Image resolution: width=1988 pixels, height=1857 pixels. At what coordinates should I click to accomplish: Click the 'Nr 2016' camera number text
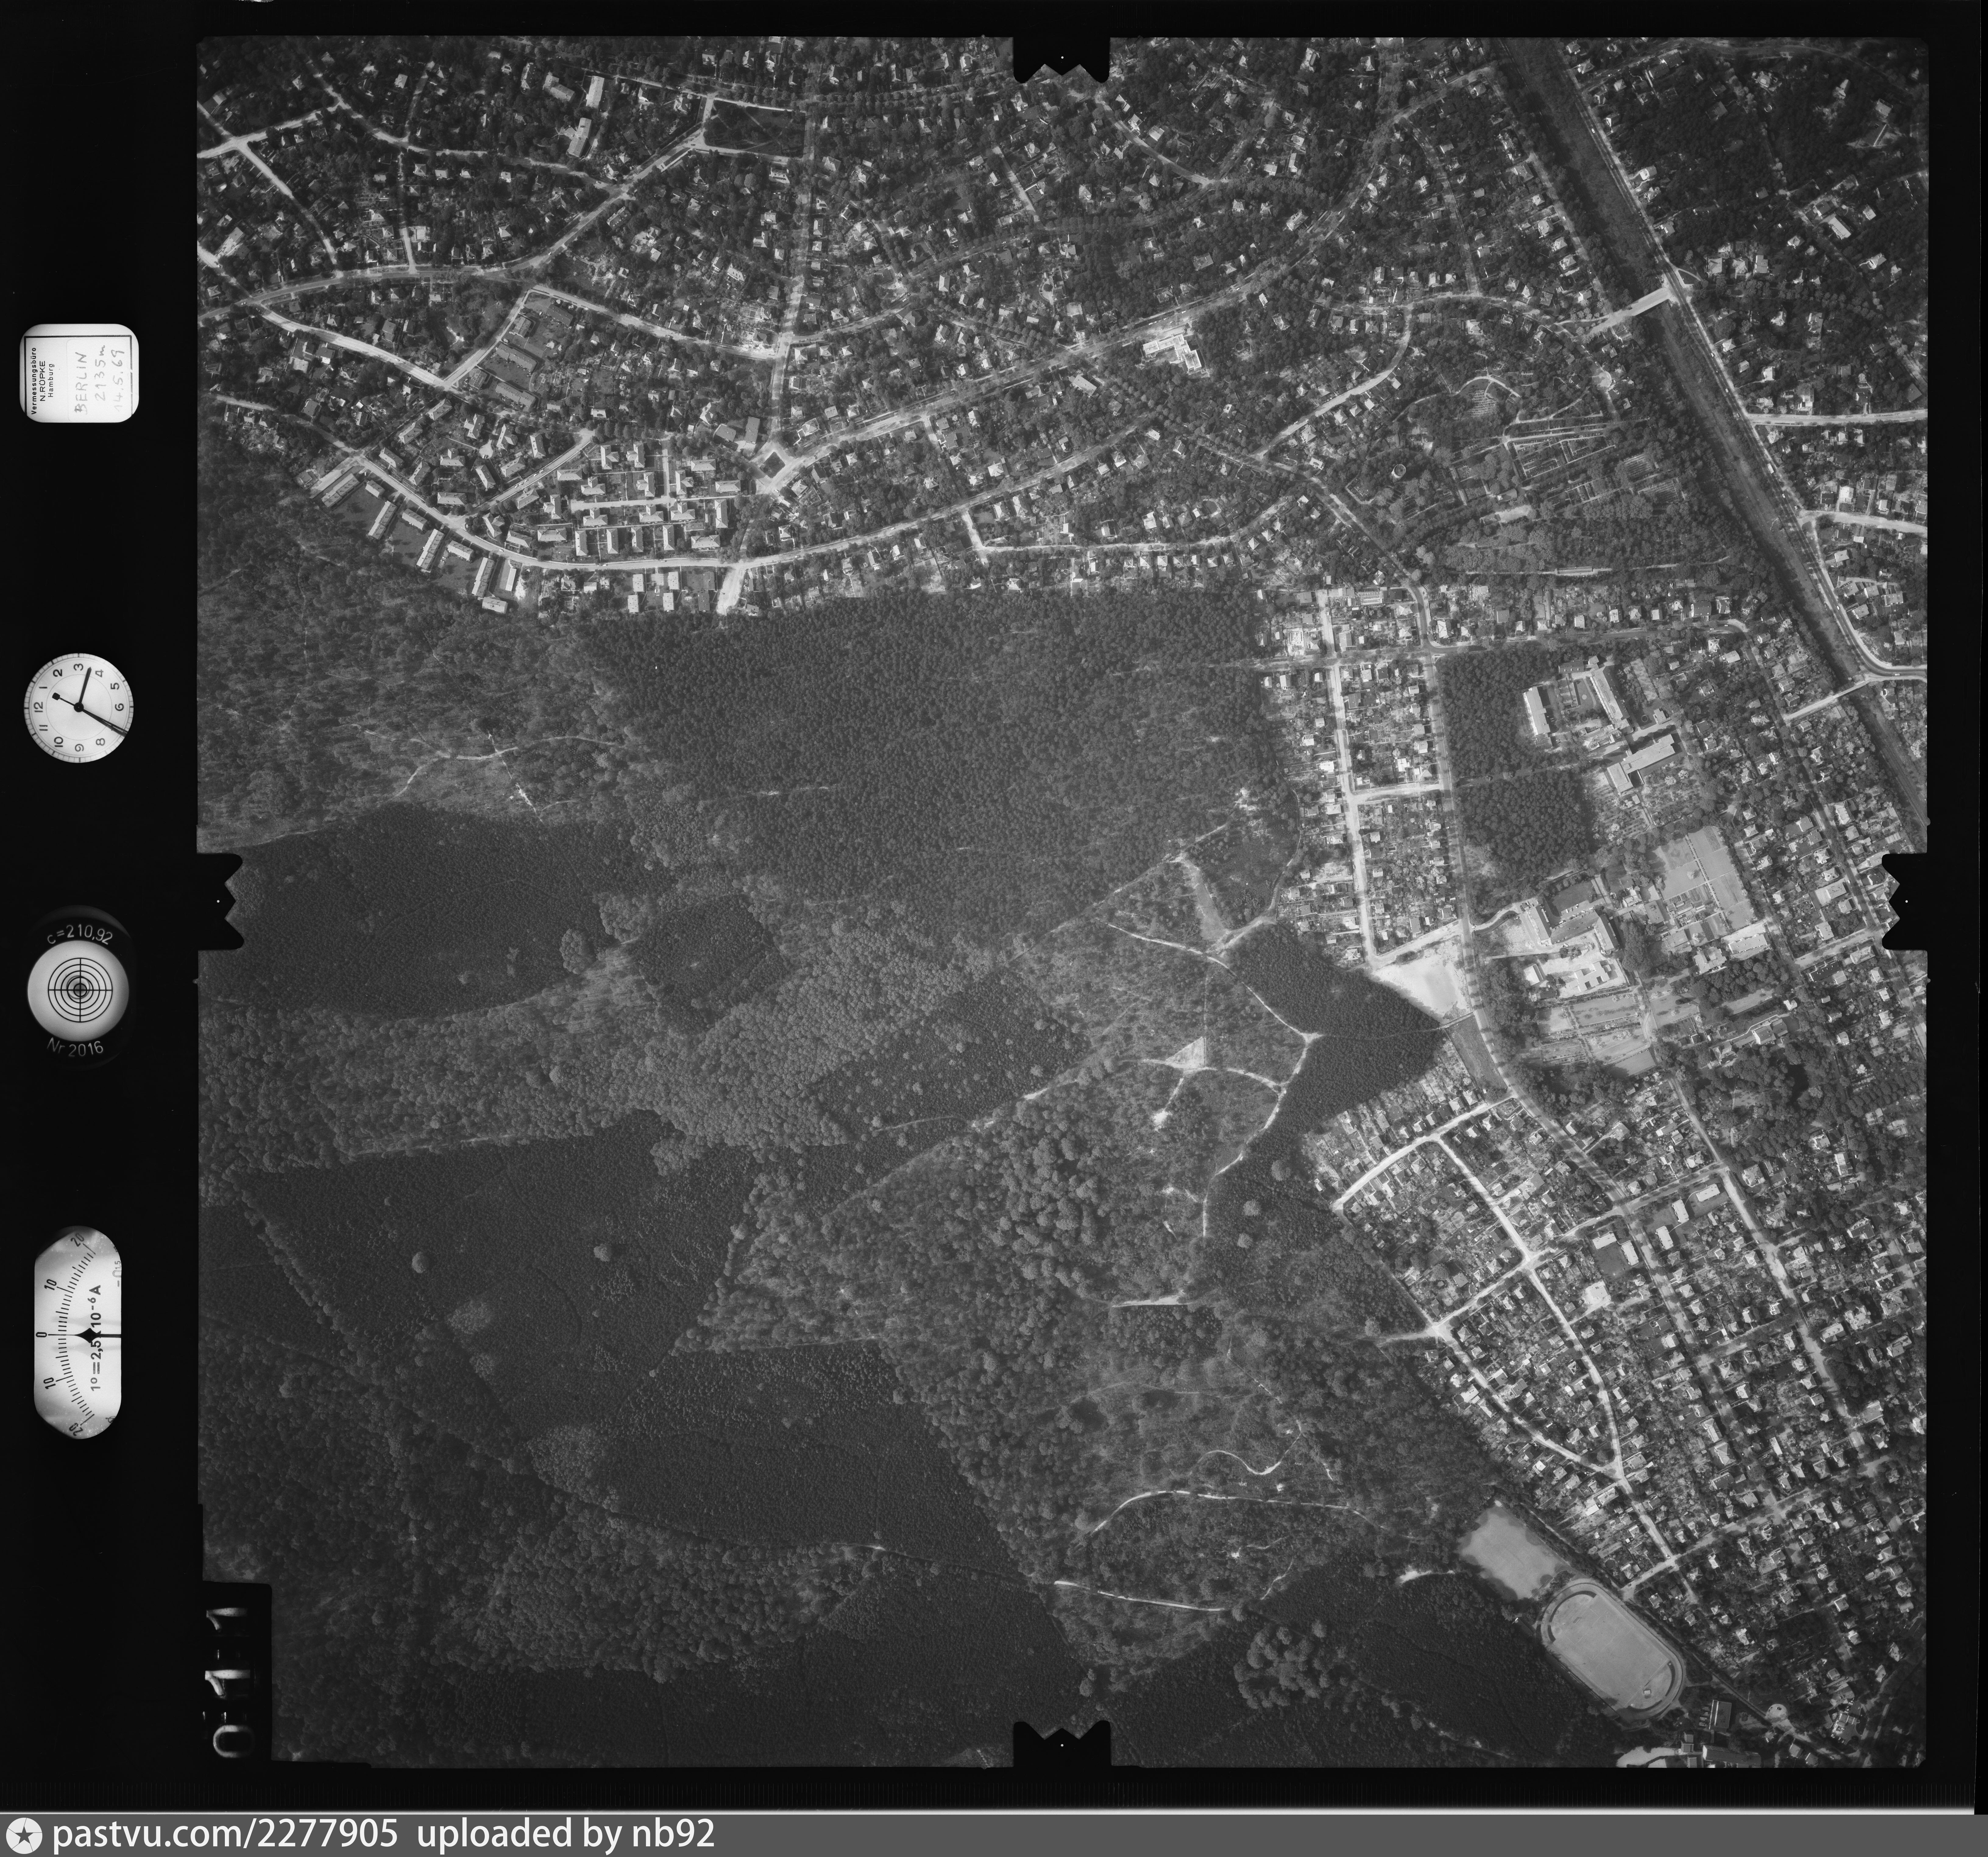[76, 1047]
